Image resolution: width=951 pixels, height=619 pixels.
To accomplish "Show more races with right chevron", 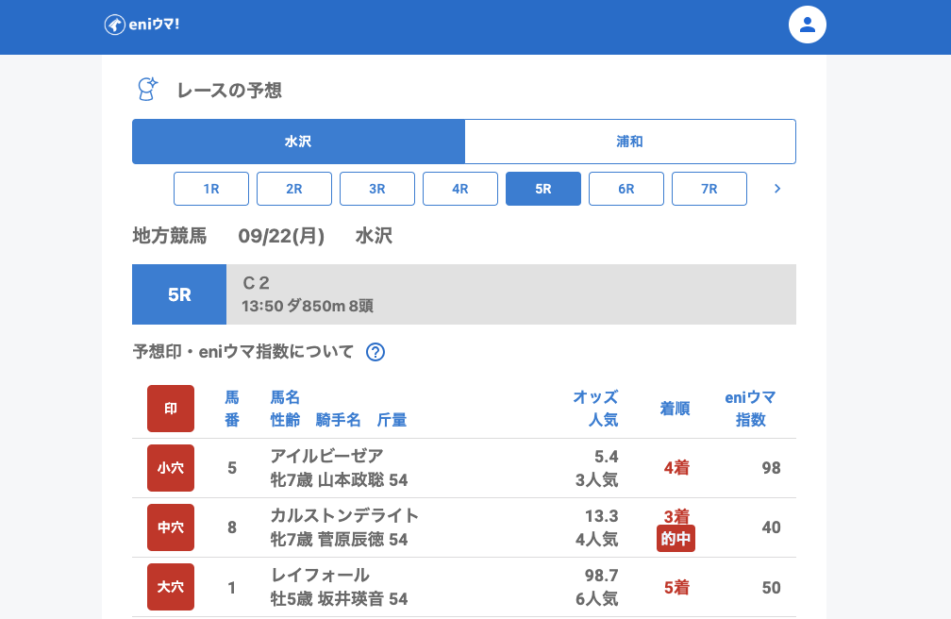I will coord(777,189).
